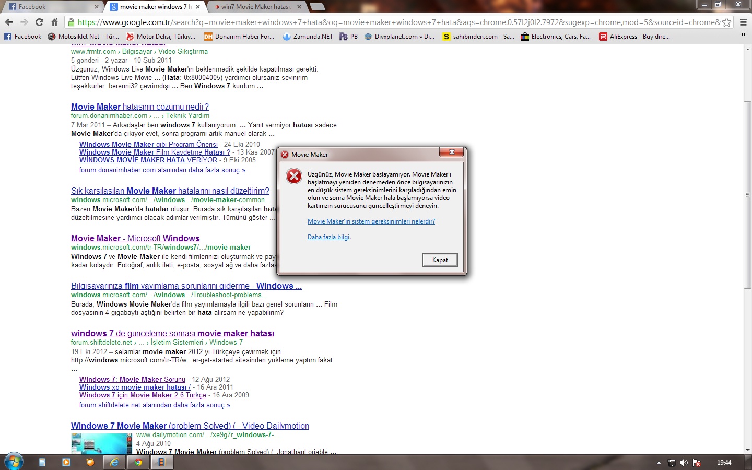Open the browser home page

click(x=54, y=22)
